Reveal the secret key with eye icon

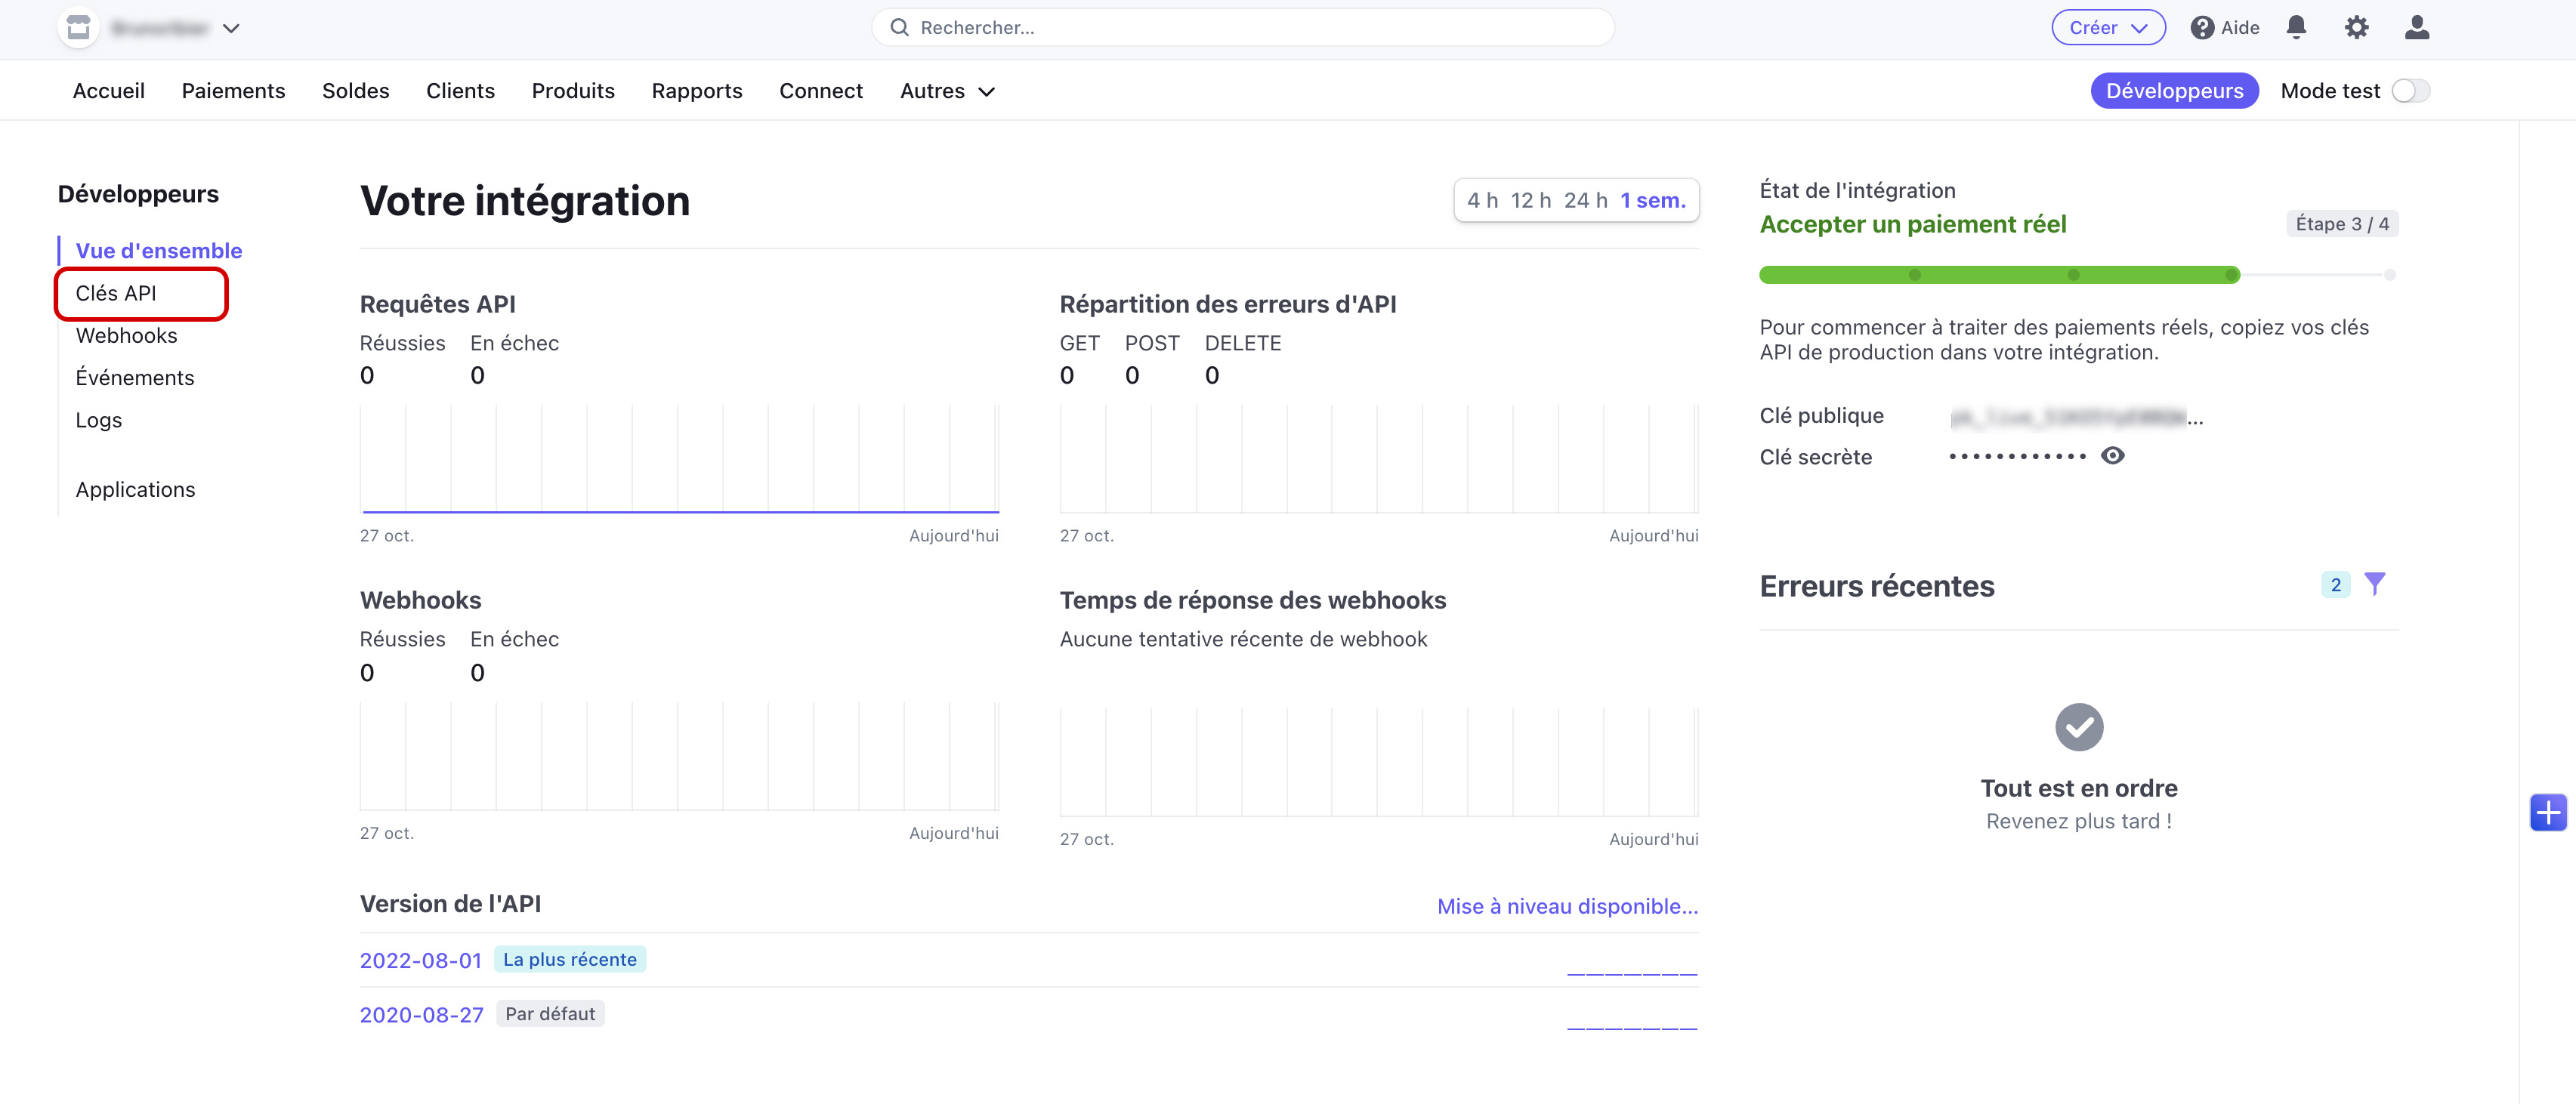point(2112,456)
